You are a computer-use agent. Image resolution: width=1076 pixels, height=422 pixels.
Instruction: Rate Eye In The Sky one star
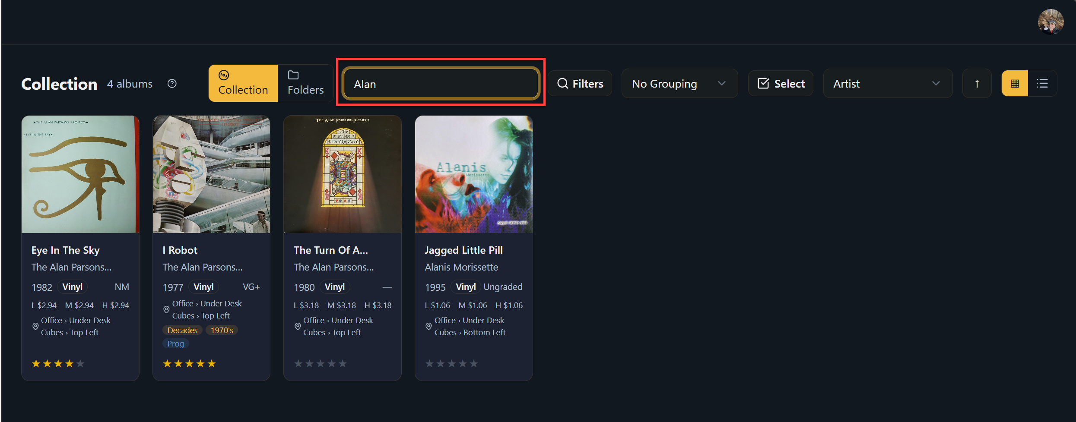[36, 364]
